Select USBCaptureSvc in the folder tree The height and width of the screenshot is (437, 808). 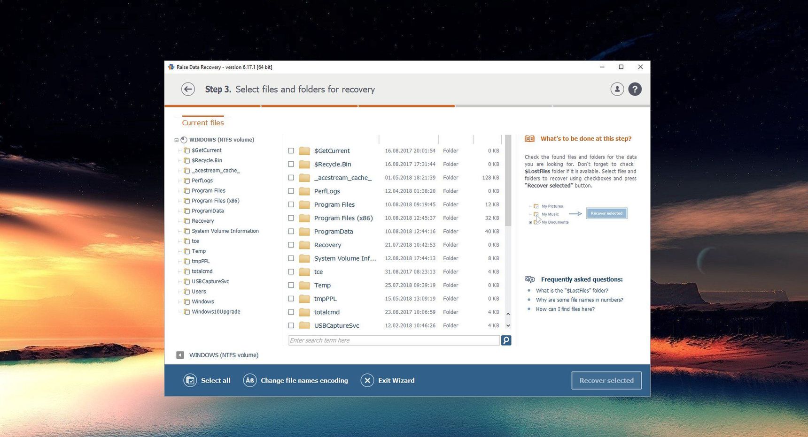[x=210, y=281]
